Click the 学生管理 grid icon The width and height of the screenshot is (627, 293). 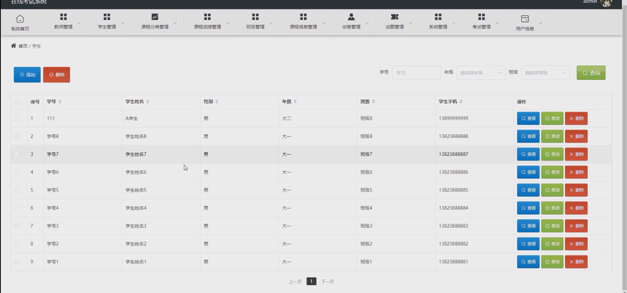coord(107,17)
